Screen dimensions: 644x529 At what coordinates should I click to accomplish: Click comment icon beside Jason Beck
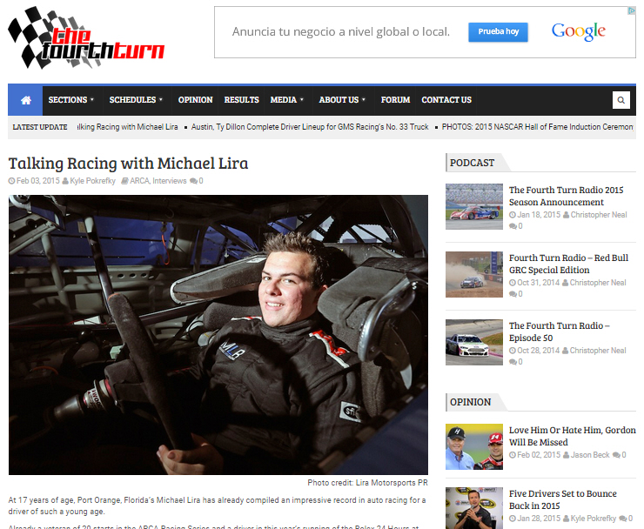(616, 455)
